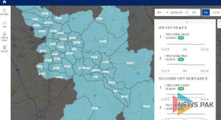Click 호동 label on the map
This screenshot has height=120, width=221.
point(115,91)
